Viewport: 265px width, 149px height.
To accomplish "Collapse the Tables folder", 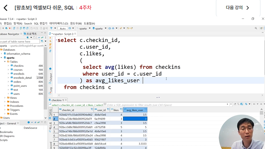I will point(5,62).
